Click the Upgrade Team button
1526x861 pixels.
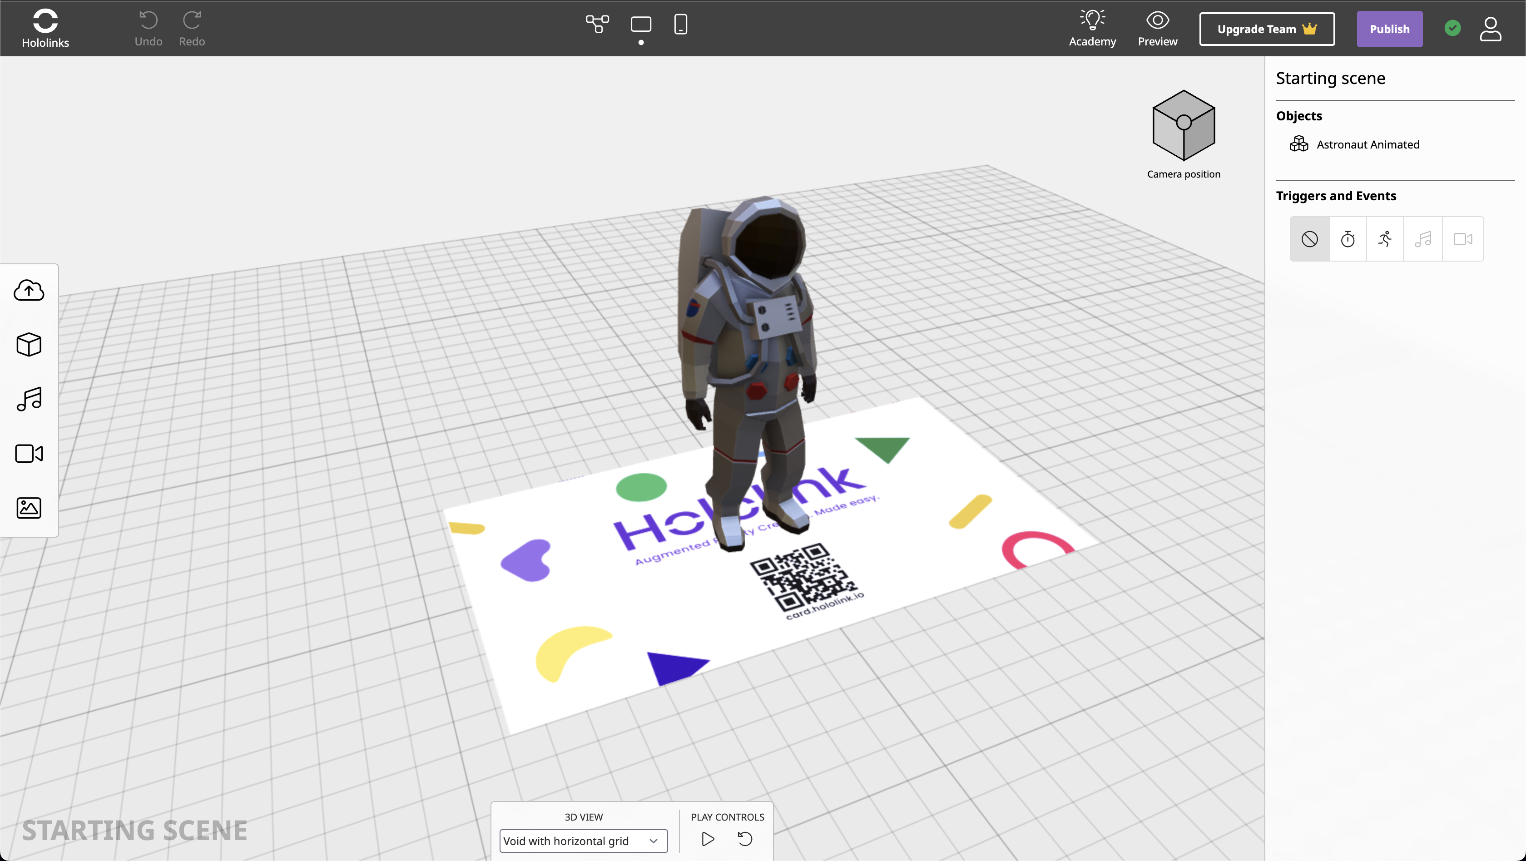(1267, 29)
